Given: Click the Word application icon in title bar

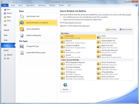Looking at the screenshot, I should 2,2.
